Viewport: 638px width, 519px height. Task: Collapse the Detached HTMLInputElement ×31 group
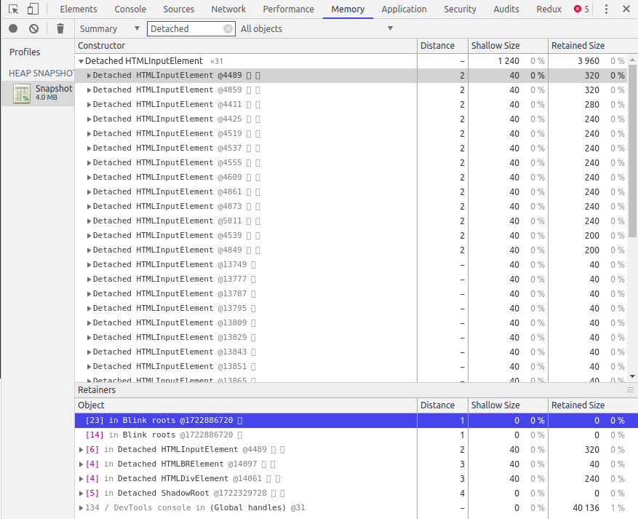click(x=81, y=61)
